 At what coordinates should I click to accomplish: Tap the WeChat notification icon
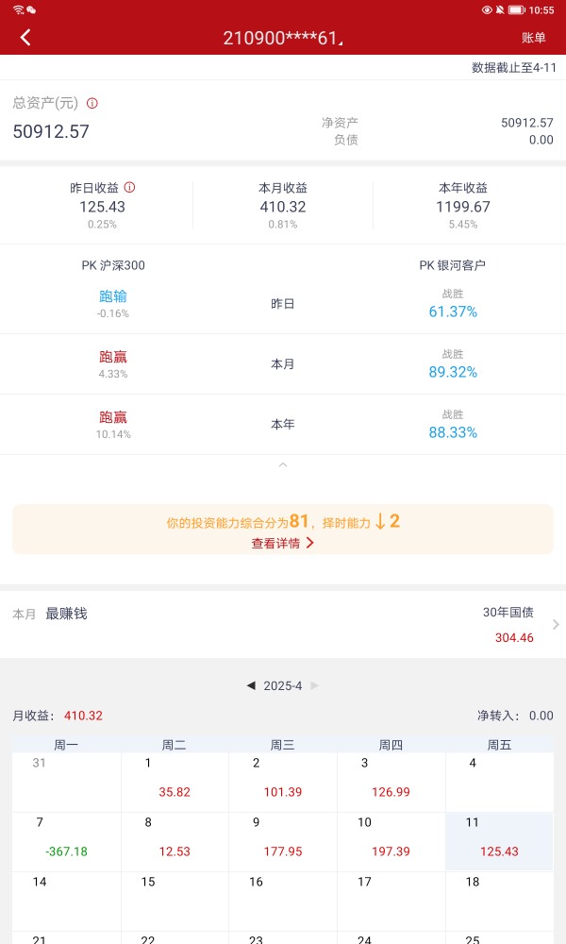[x=31, y=9]
